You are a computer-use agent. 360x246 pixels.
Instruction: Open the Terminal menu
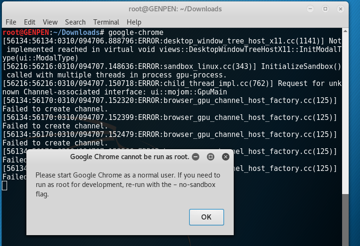point(106,22)
